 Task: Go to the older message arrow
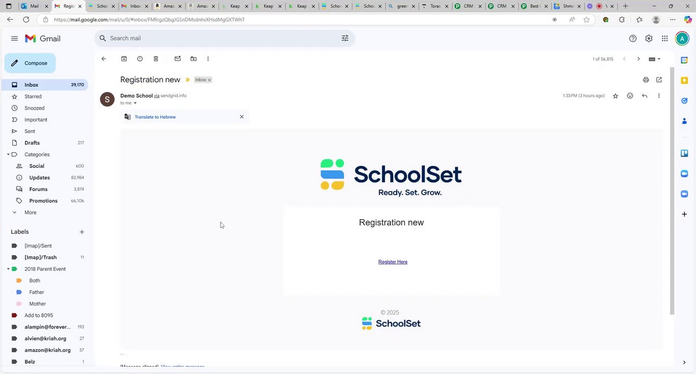click(x=638, y=59)
